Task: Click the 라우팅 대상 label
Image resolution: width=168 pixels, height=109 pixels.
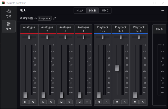Action: tap(27, 18)
